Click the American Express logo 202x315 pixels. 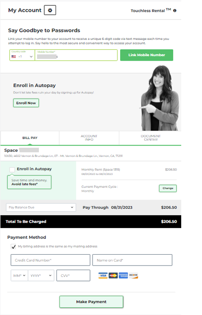pyautogui.click(x=123, y=276)
